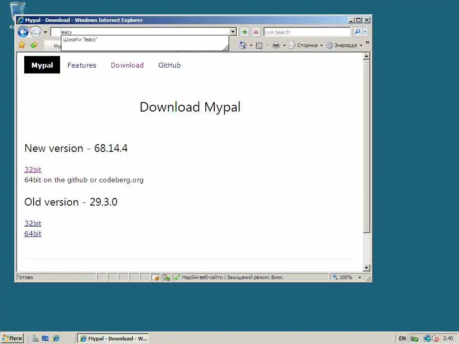Click the add-ons status bar icon
The image size is (459, 344).
point(167,277)
